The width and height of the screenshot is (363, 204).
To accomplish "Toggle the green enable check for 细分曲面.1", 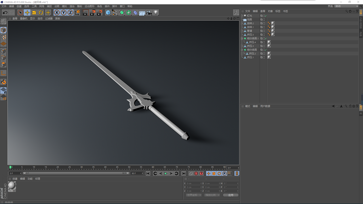I will click(266, 38).
